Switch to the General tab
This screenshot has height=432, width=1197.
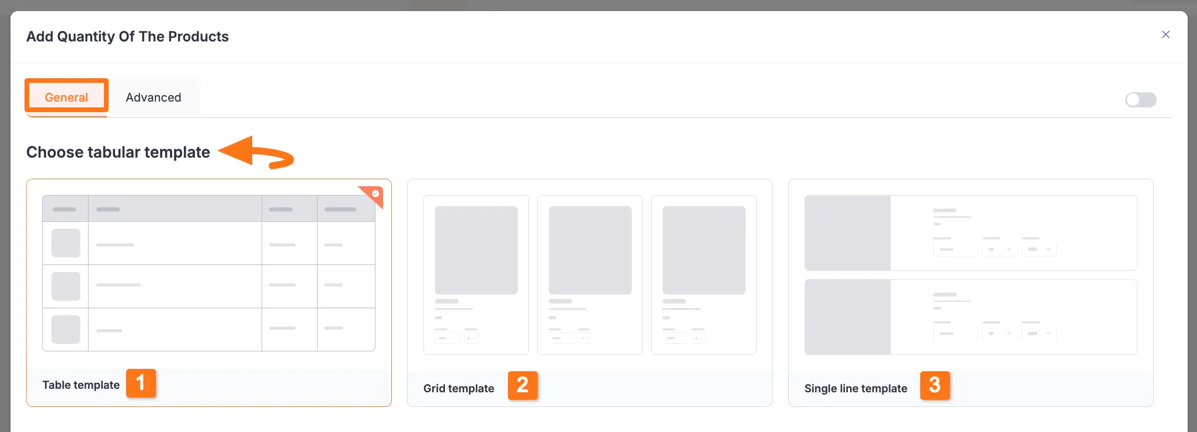[67, 97]
